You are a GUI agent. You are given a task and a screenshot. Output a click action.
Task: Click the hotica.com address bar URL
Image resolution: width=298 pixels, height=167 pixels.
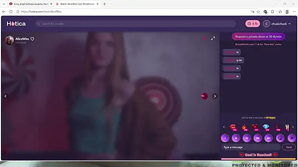(41, 12)
